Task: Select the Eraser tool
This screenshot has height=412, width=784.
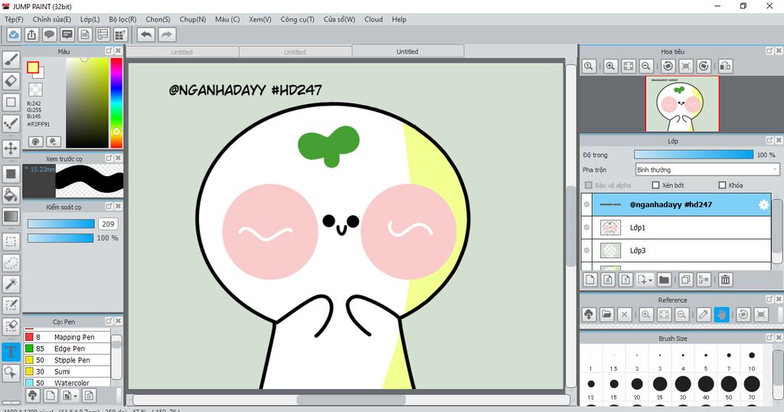Action: point(11,81)
